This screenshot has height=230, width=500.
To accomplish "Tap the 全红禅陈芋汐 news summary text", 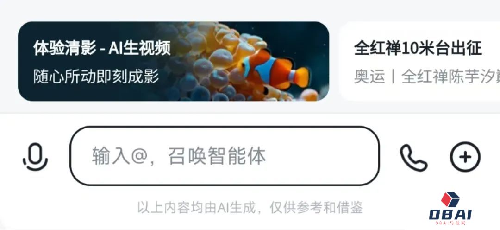I will point(450,77).
